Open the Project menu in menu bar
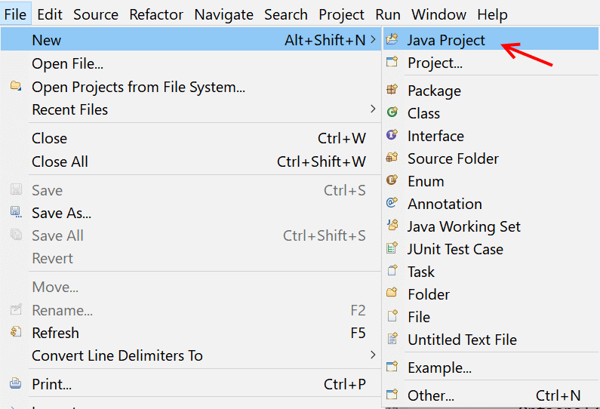 coord(341,14)
